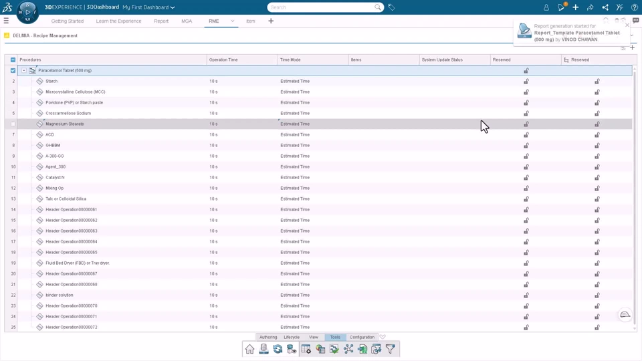Switch to the Authoring tab
Viewport: 642px width, 361px height.
coord(268,337)
